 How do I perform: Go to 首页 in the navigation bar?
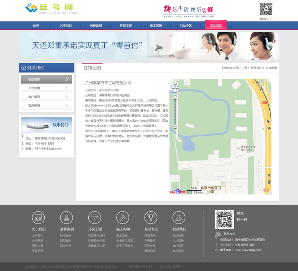coord(36,26)
